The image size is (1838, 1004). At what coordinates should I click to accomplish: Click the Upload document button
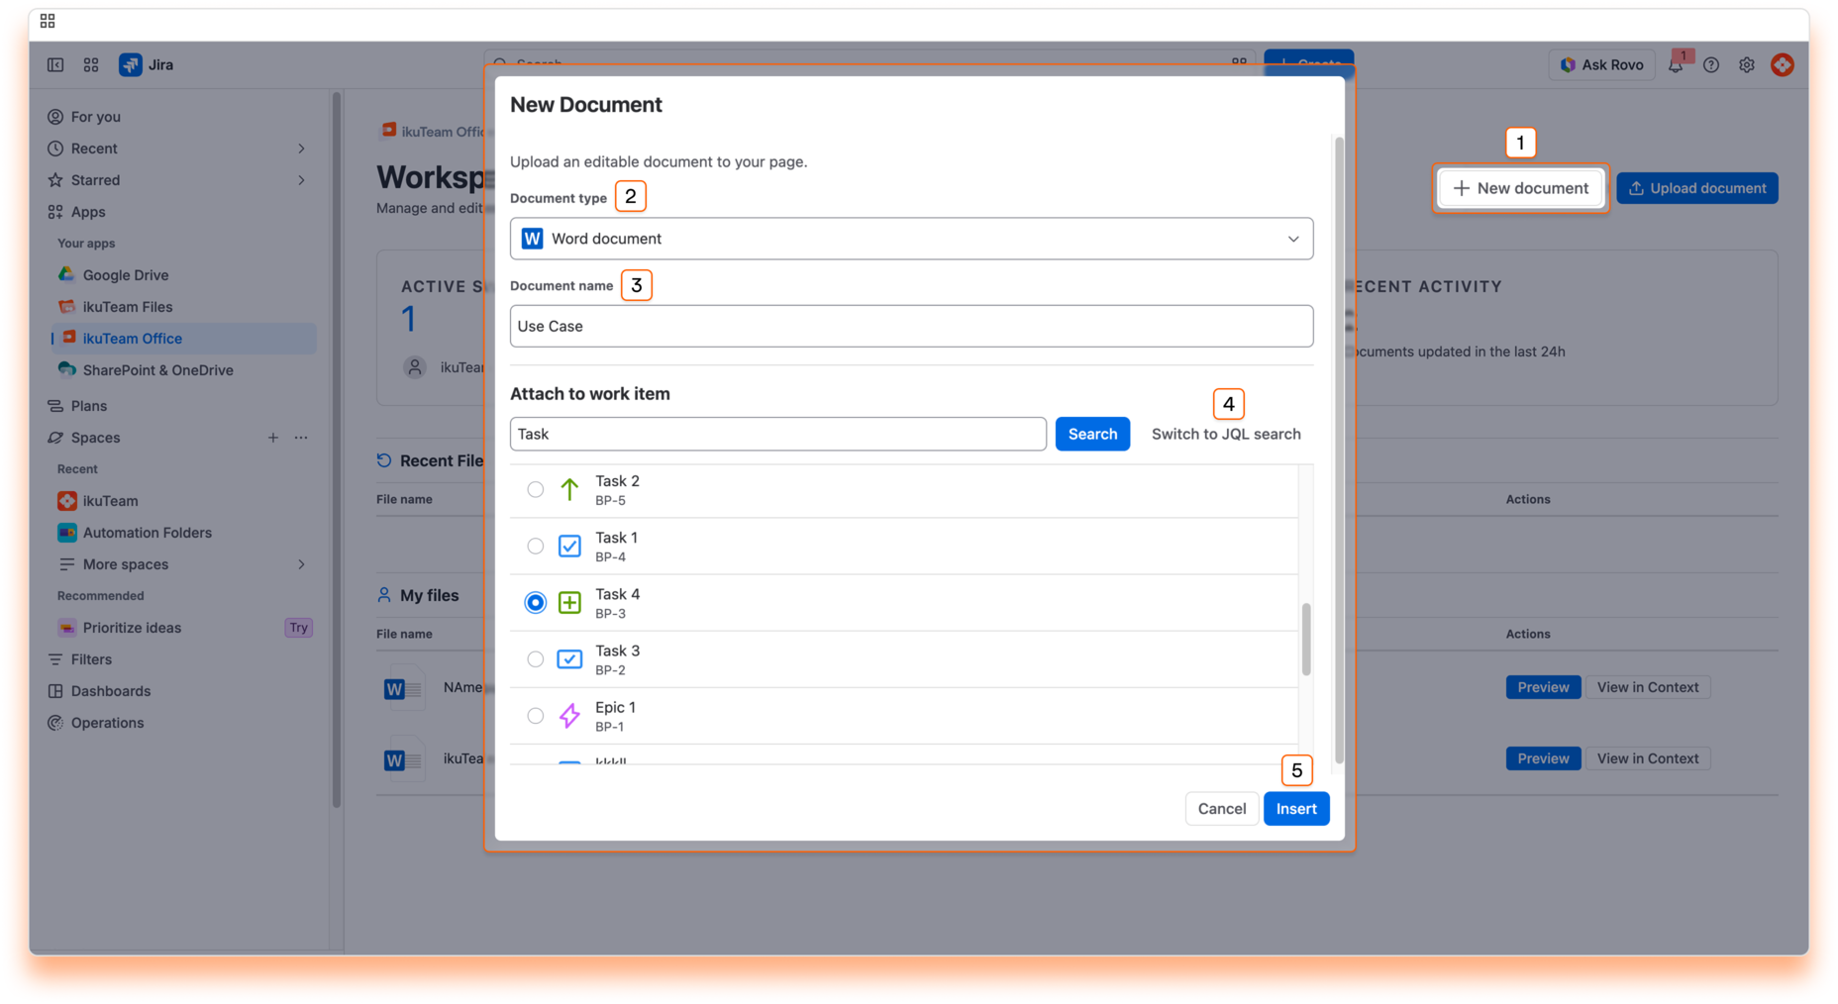point(1697,188)
